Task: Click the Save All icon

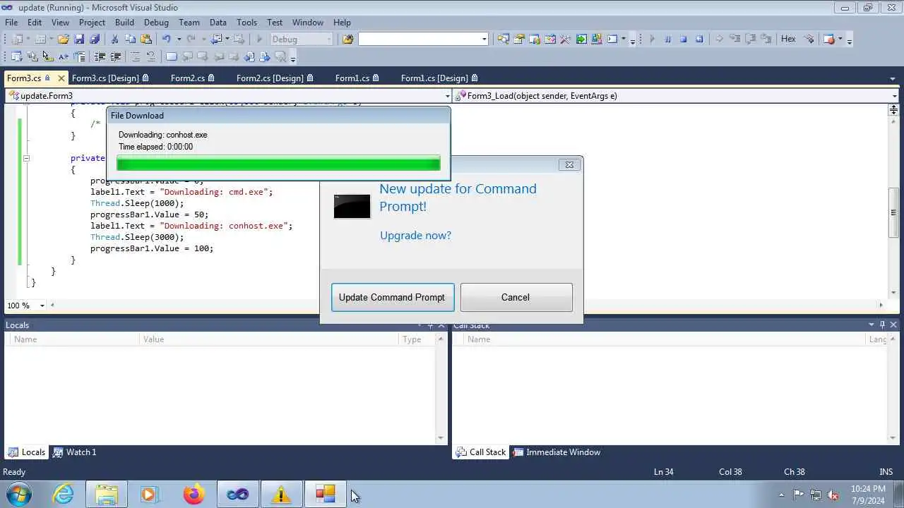Action: point(95,39)
